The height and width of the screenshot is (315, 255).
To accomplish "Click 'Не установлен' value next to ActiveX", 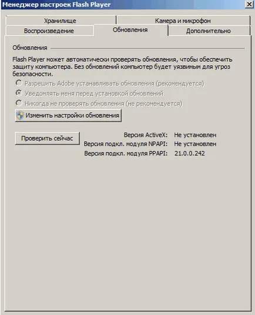I will (195, 135).
